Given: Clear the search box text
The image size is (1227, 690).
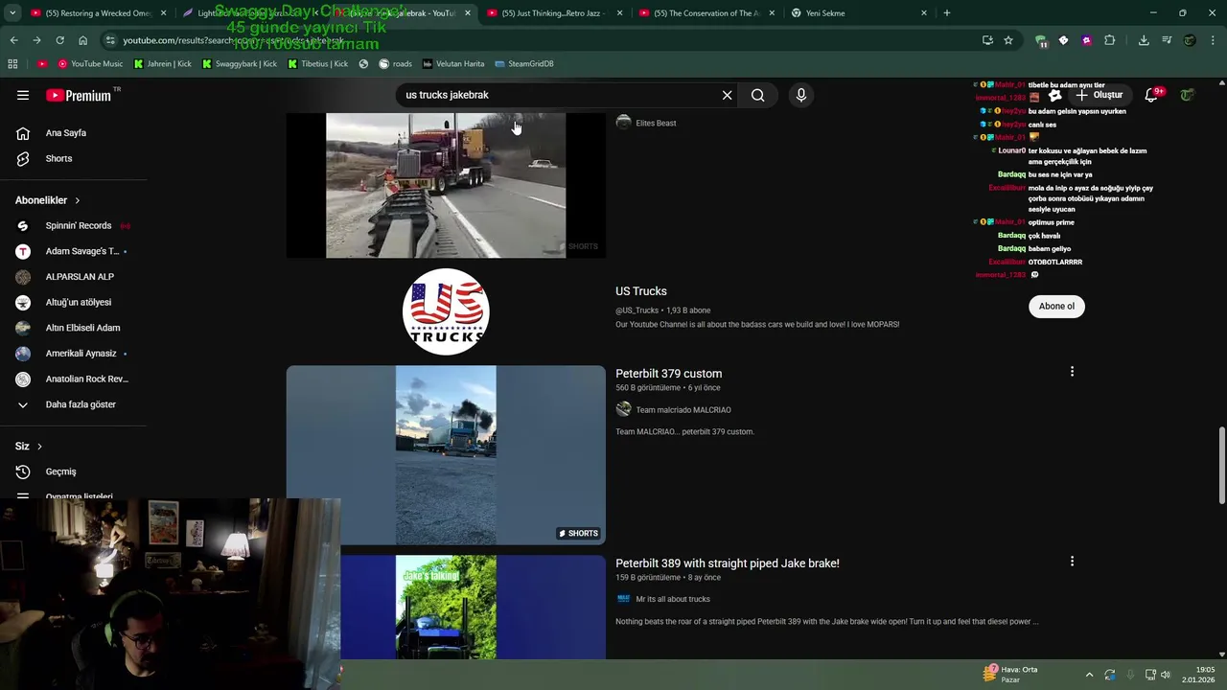Looking at the screenshot, I should point(727,95).
